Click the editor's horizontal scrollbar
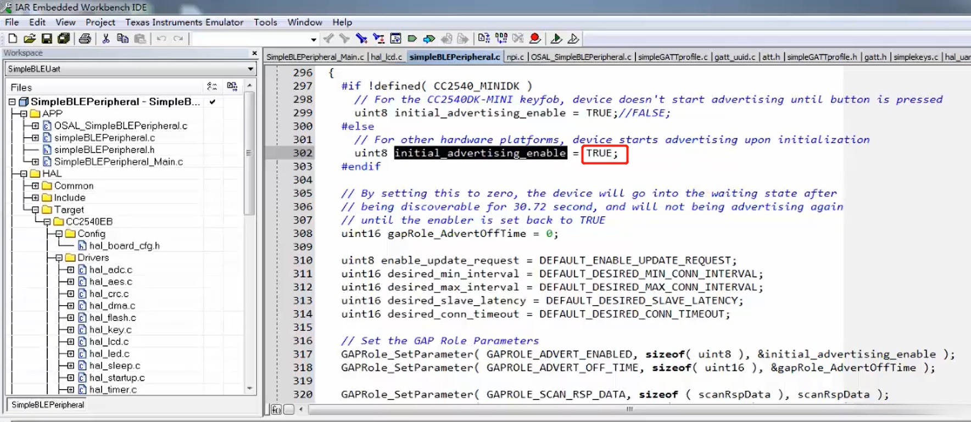The width and height of the screenshot is (971, 422). click(x=629, y=409)
